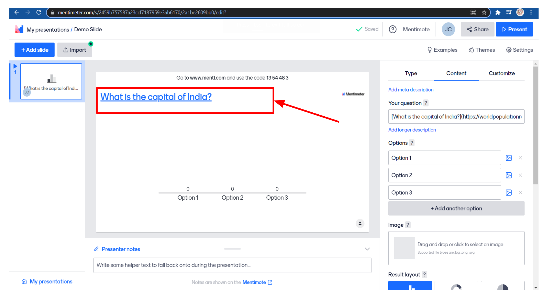543x305 pixels.
Task: Open Chrome three-dot menu
Action: 531,12
